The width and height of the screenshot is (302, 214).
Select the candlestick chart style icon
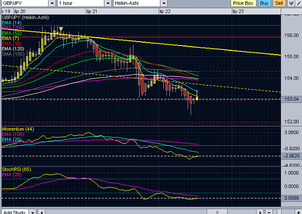291,3
